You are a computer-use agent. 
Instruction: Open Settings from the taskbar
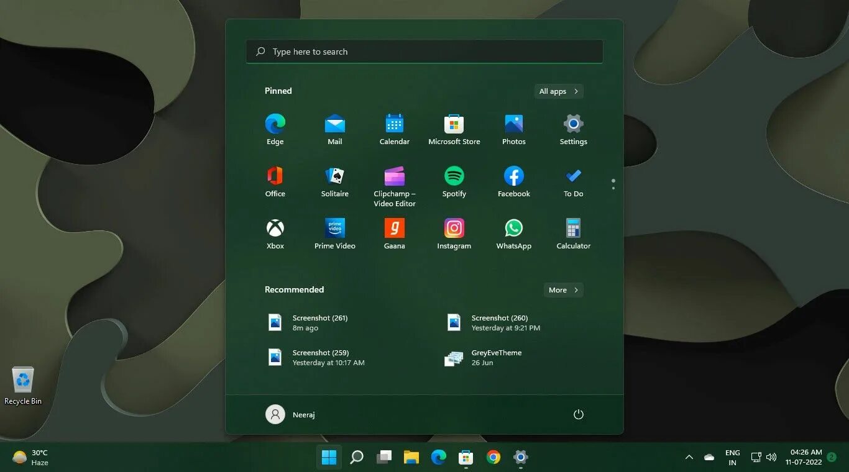pyautogui.click(x=521, y=458)
